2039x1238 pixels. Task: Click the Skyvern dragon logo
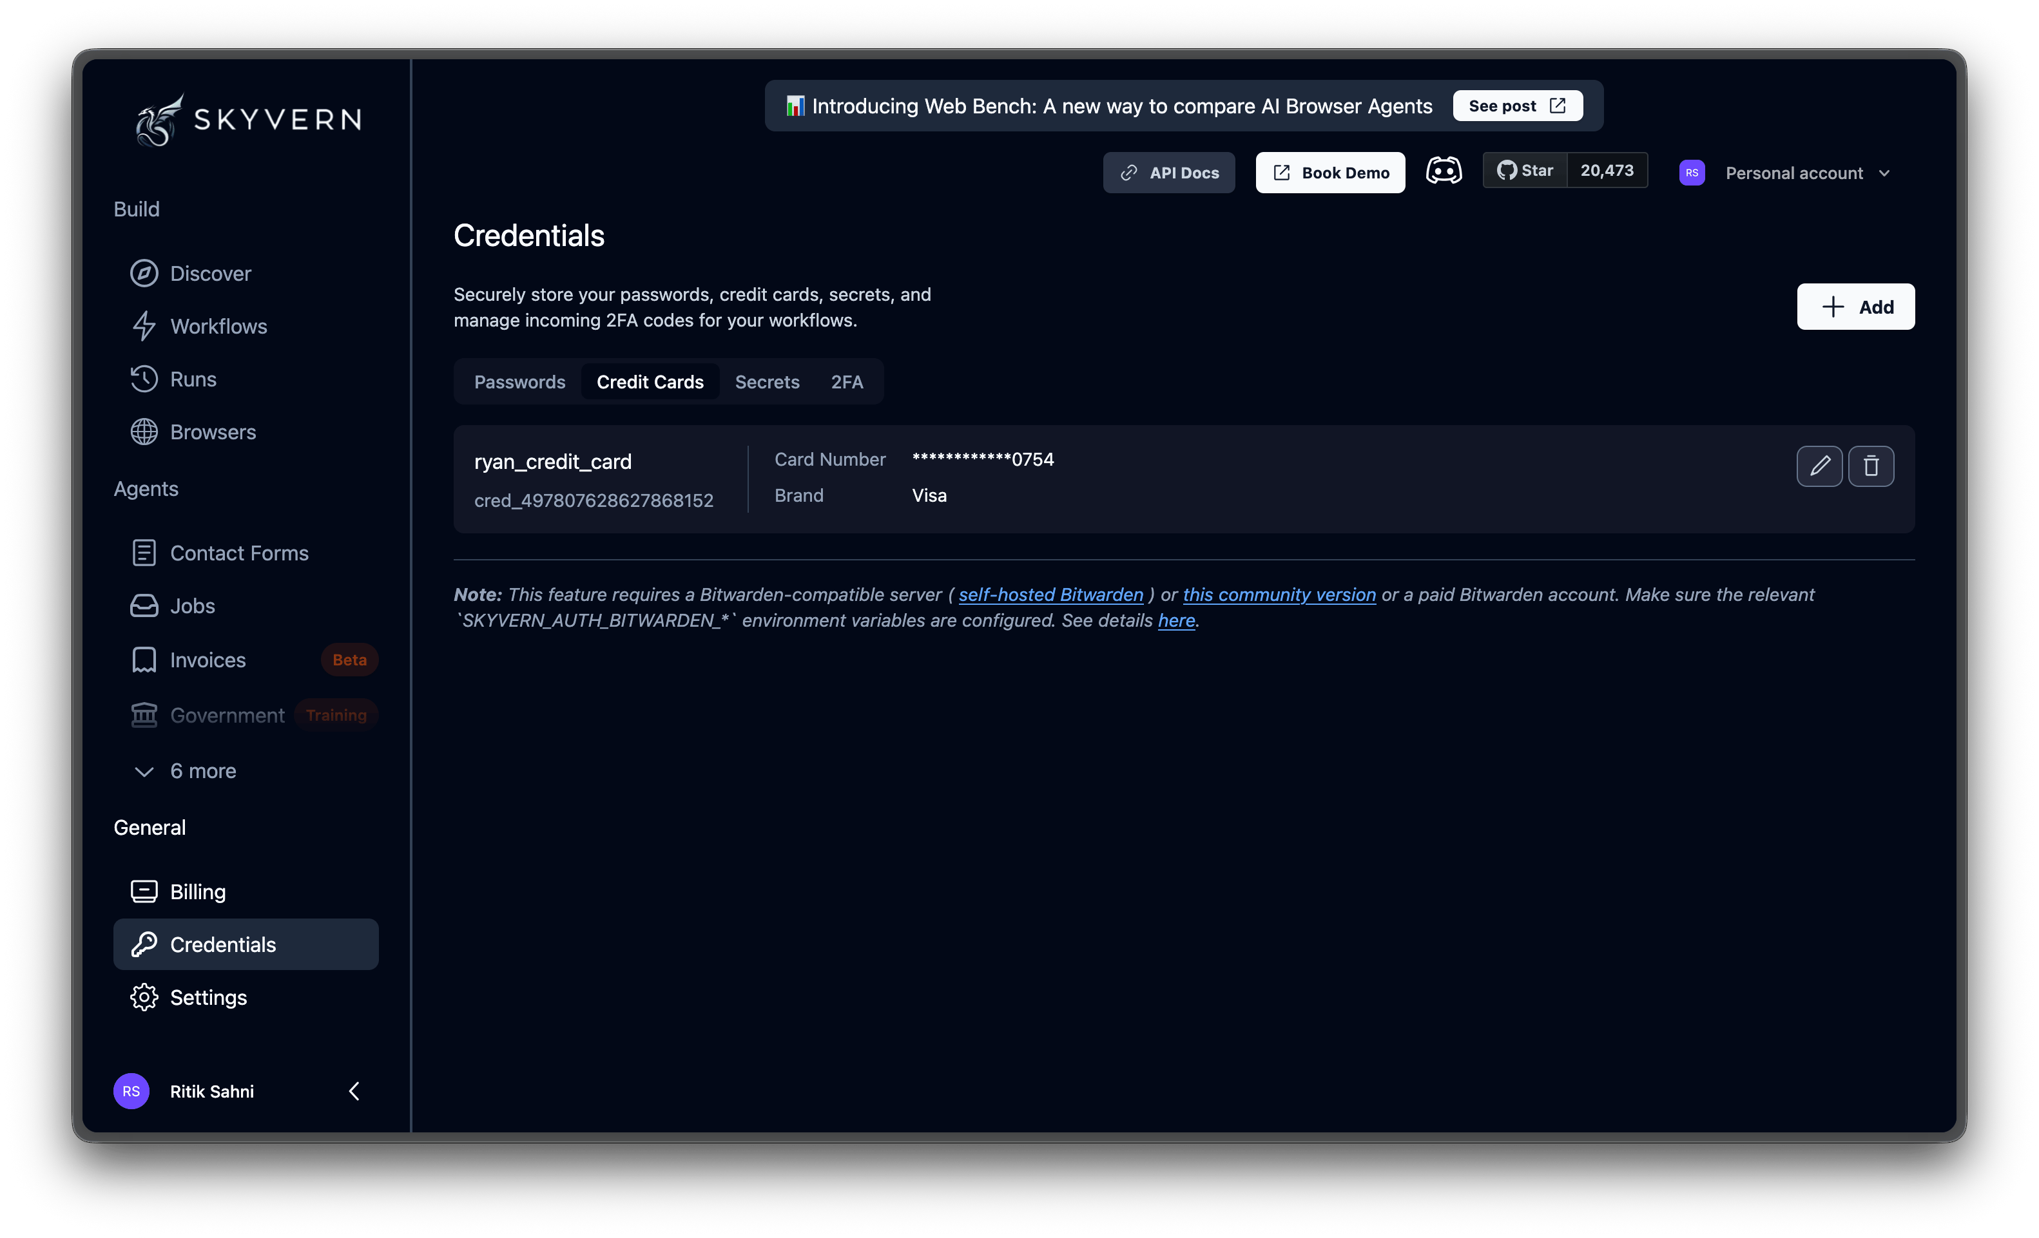click(159, 120)
